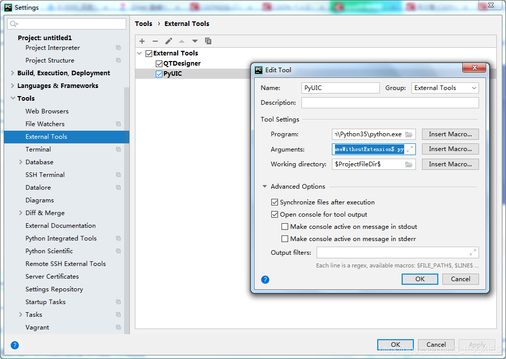Move tool up with the arrow icon

182,41
